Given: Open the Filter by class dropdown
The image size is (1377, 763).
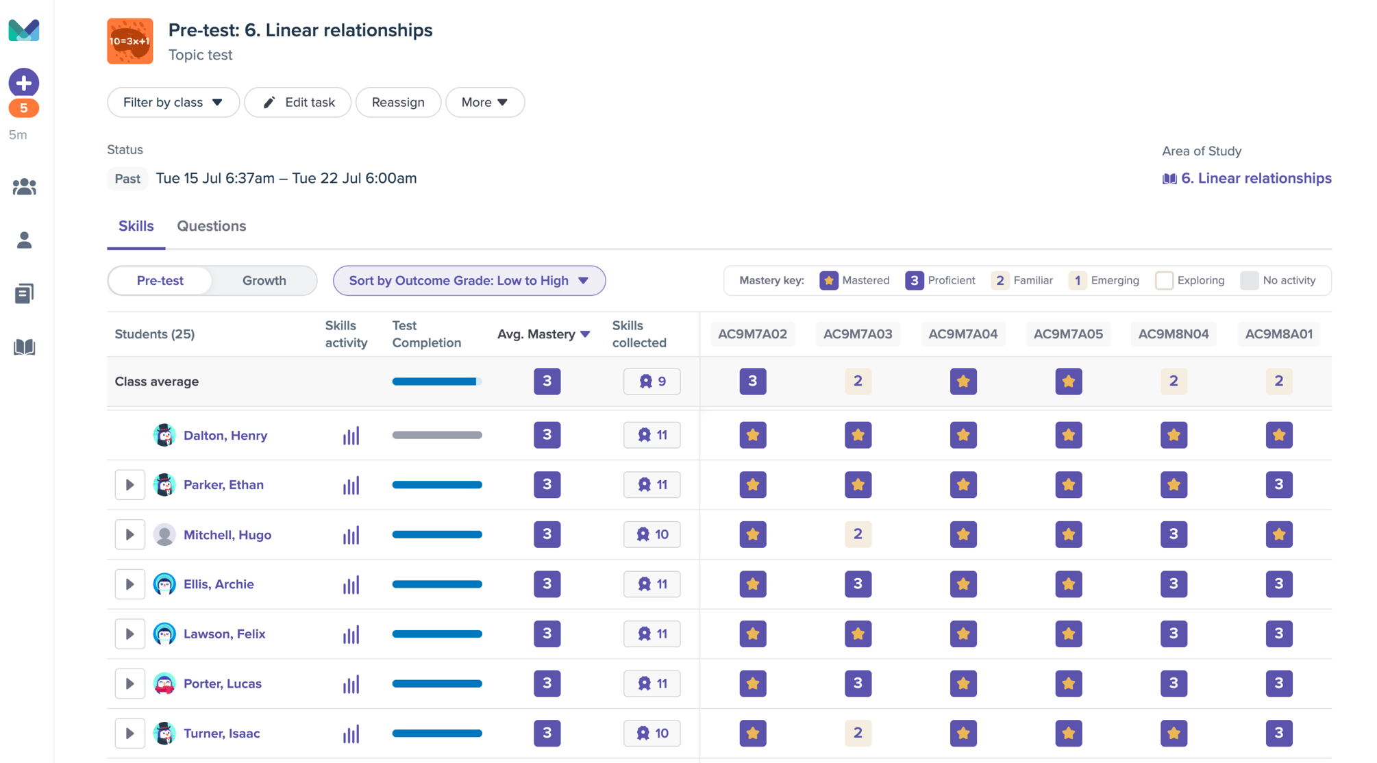Looking at the screenshot, I should pyautogui.click(x=173, y=102).
